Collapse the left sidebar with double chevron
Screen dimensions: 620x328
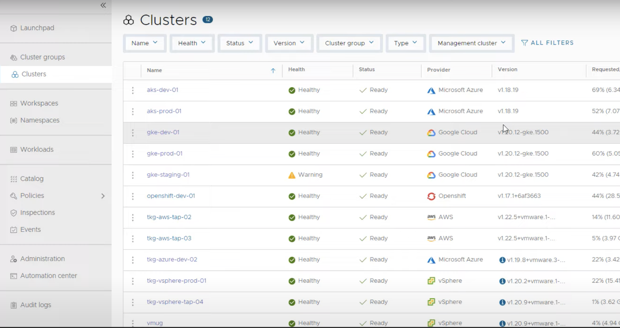(103, 5)
